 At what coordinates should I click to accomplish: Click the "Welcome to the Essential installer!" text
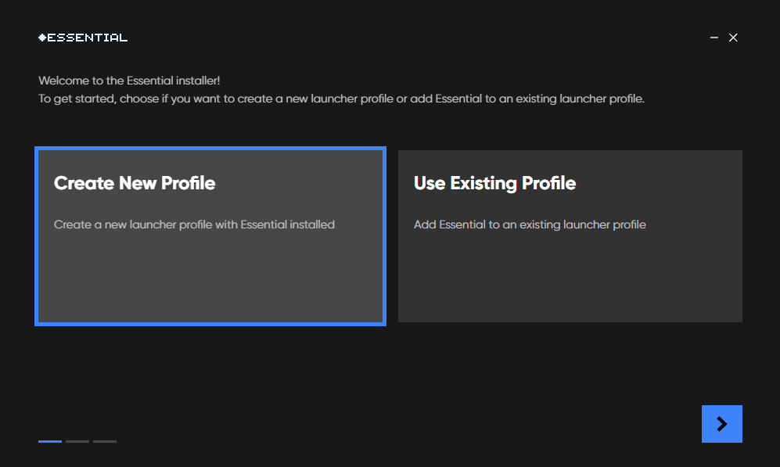pos(129,81)
